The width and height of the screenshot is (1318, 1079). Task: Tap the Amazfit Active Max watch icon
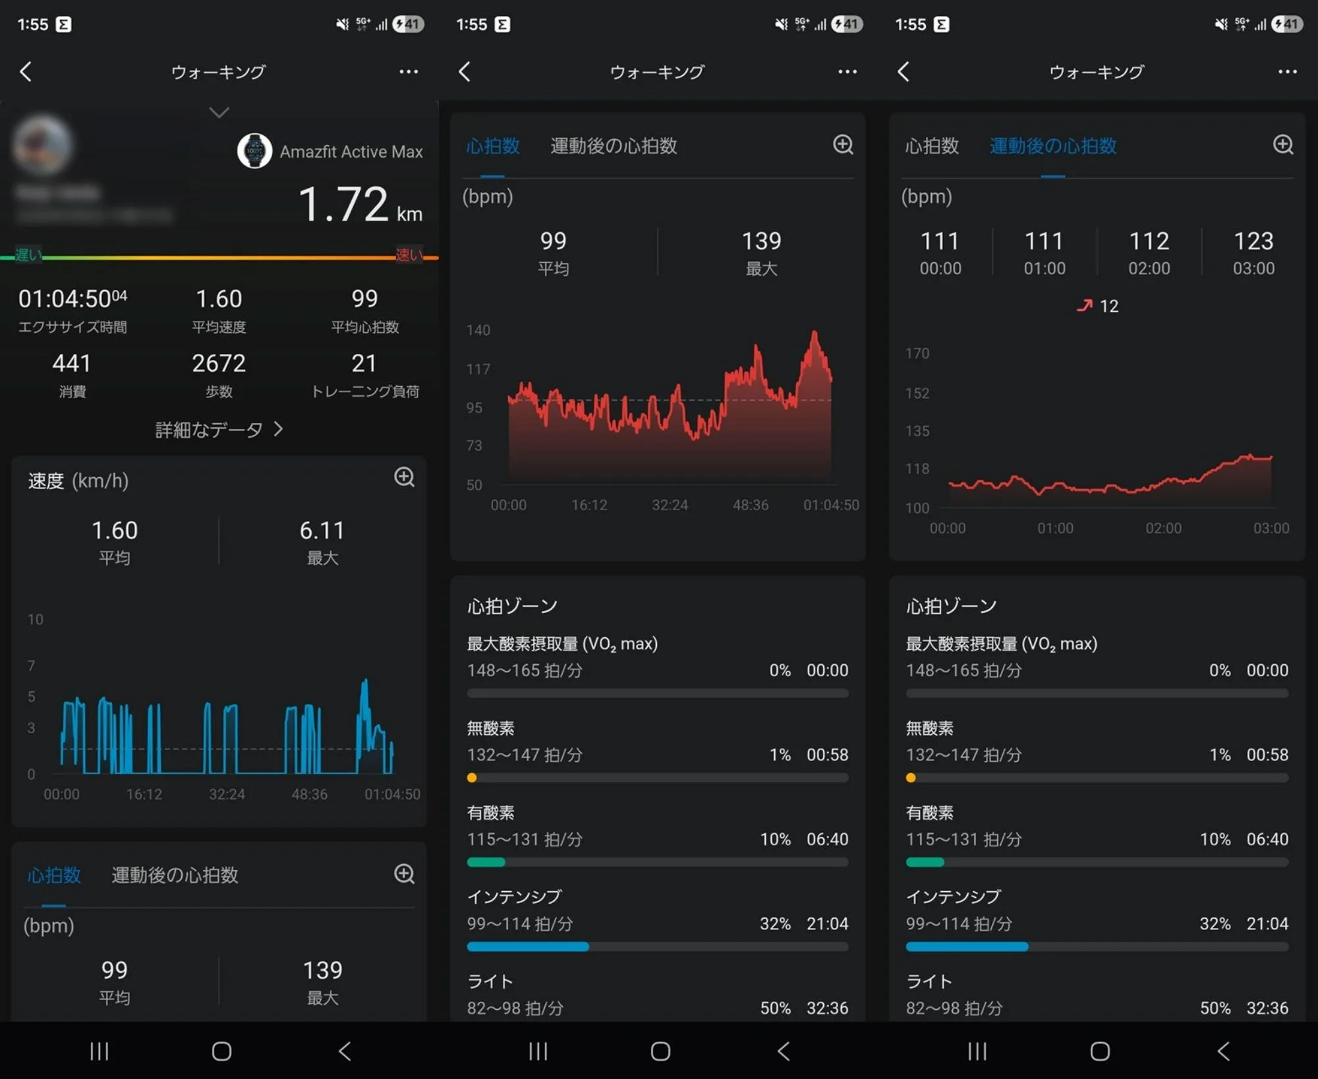point(254,151)
